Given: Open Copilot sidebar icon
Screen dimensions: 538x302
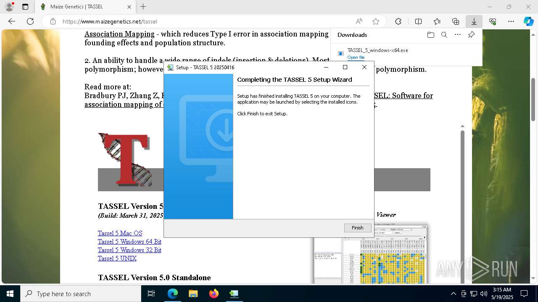Looking at the screenshot, I should click(x=529, y=21).
